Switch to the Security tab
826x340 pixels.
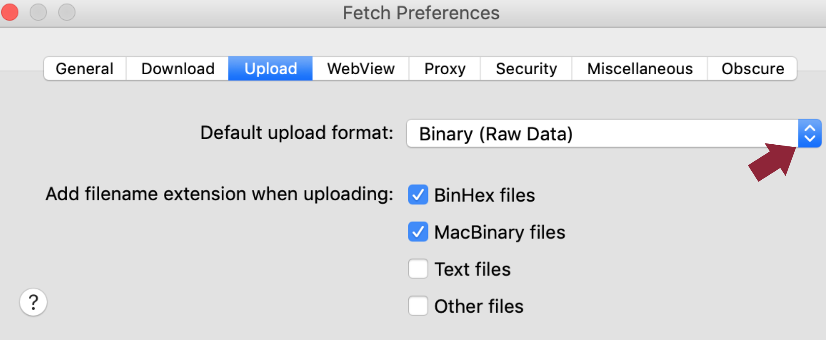point(526,68)
